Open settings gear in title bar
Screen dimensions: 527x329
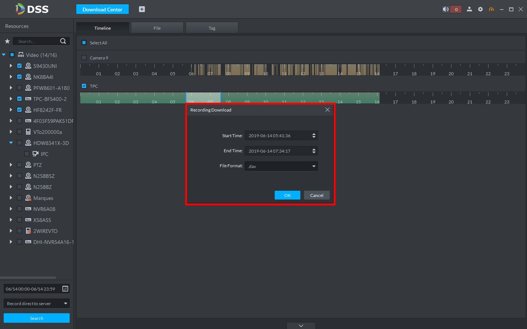coord(480,9)
